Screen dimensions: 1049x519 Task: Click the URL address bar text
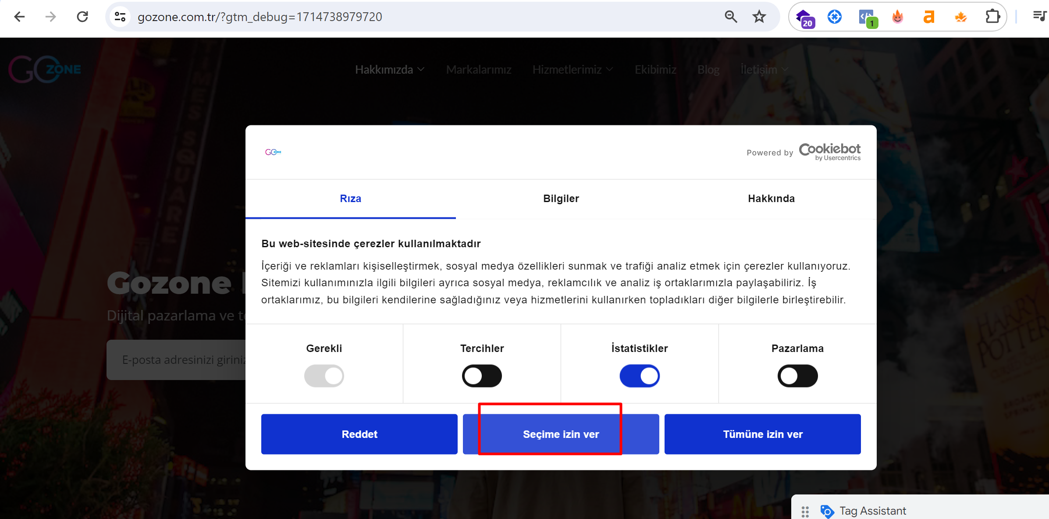pyautogui.click(x=260, y=17)
